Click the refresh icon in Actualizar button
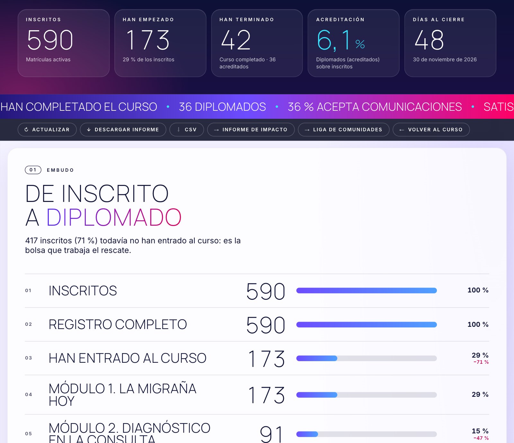Viewport: 514px width, 443px height. [26, 130]
